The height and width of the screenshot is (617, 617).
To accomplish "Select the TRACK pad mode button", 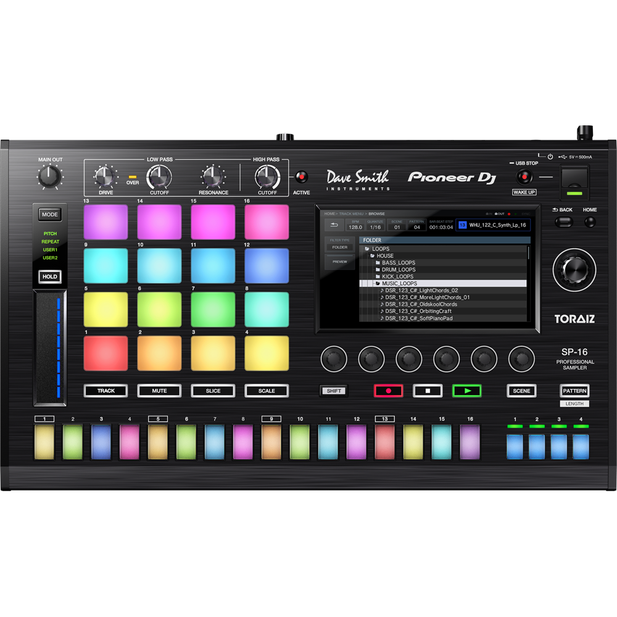I will point(106,391).
